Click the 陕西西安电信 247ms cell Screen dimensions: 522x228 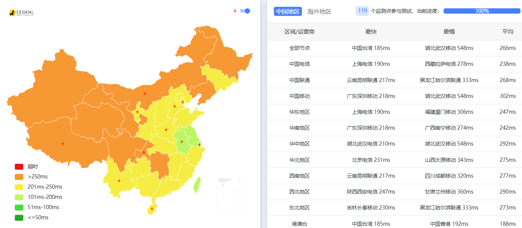tap(371, 192)
